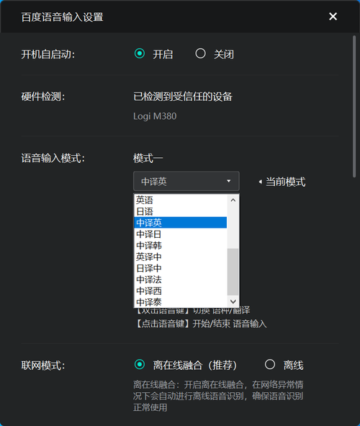Choose 中译法 from the dropdown list
The image size is (360, 426).
pos(181,280)
